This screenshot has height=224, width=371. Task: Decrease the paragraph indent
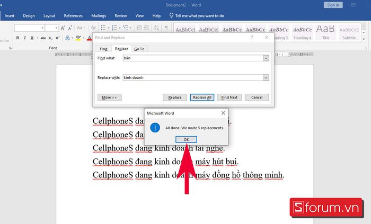139,28
